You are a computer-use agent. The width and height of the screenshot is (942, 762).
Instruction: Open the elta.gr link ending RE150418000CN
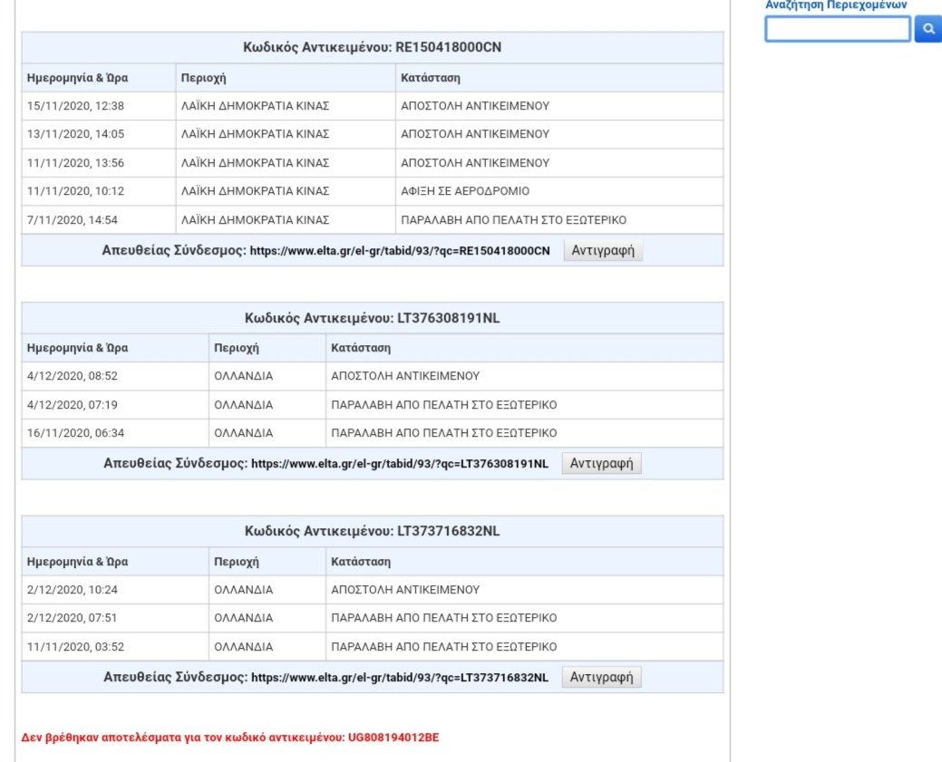[400, 251]
